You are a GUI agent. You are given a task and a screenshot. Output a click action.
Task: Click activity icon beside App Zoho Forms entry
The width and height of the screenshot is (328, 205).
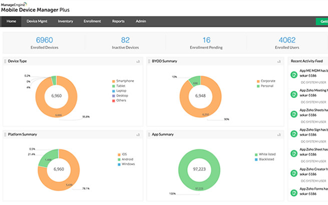point(294,193)
